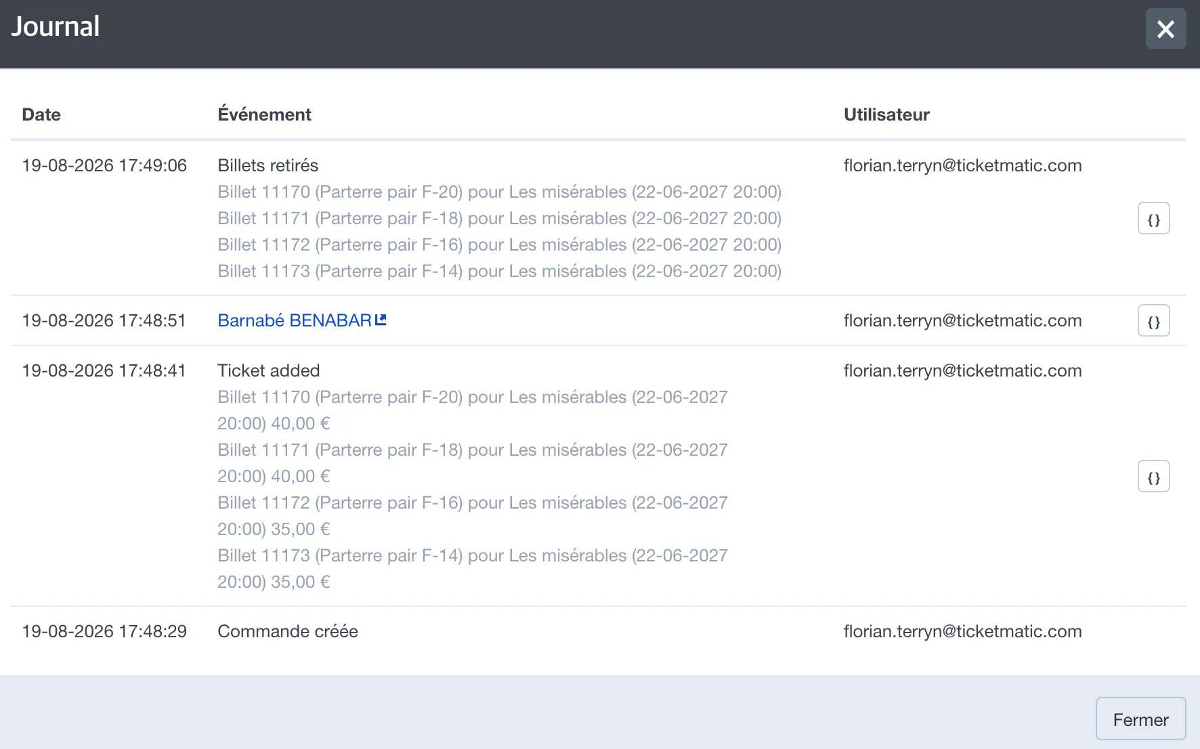Screen dimensions: 1200x749
Task: View JSON details for Ticket added entry
Action: pyautogui.click(x=1153, y=476)
